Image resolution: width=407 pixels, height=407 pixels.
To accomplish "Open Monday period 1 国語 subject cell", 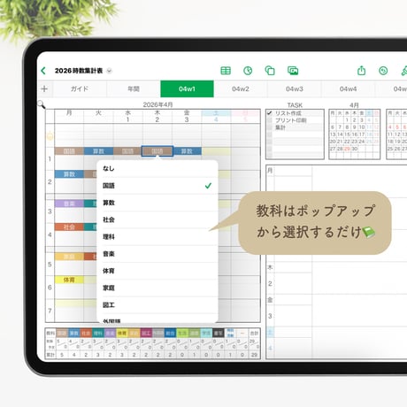I will [69, 151].
